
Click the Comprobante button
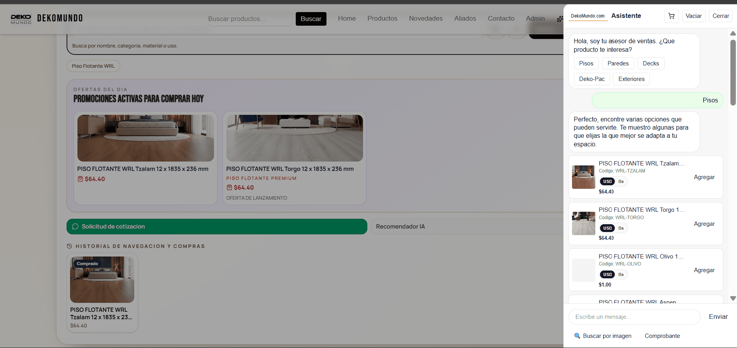click(x=662, y=336)
